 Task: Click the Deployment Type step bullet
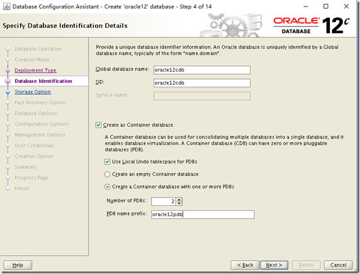8,70
